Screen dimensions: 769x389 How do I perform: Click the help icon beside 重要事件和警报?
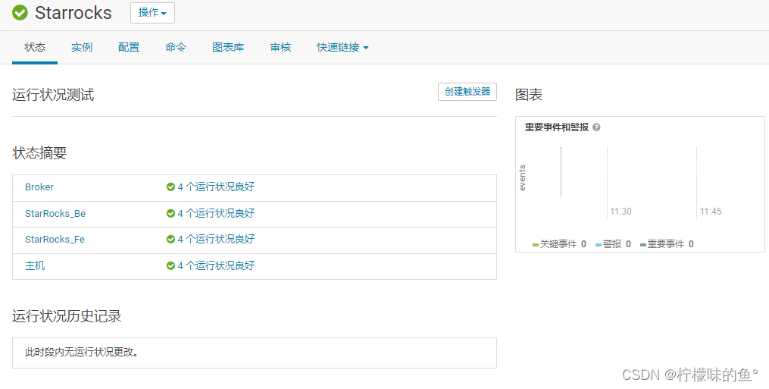(x=596, y=127)
